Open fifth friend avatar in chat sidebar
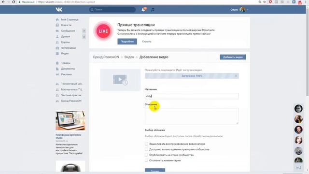 click(298, 151)
